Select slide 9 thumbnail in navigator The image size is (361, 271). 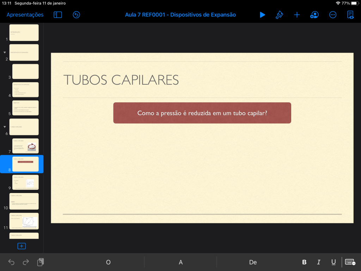(25, 182)
